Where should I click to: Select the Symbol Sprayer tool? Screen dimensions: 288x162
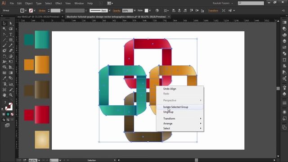[4, 84]
